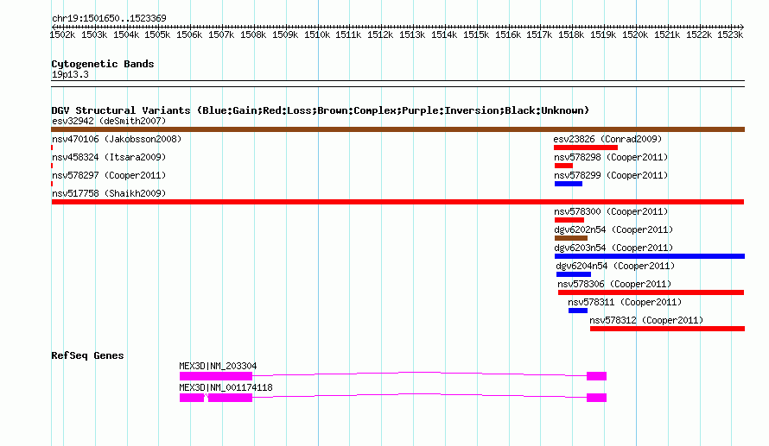Image resolution: width=769 pixels, height=446 pixels.
Task: Select the short blue nsv578311 gain bar
Action: click(x=578, y=311)
